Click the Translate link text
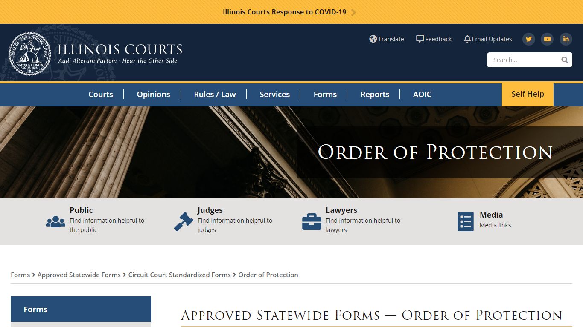This screenshot has width=583, height=327. pos(391,39)
